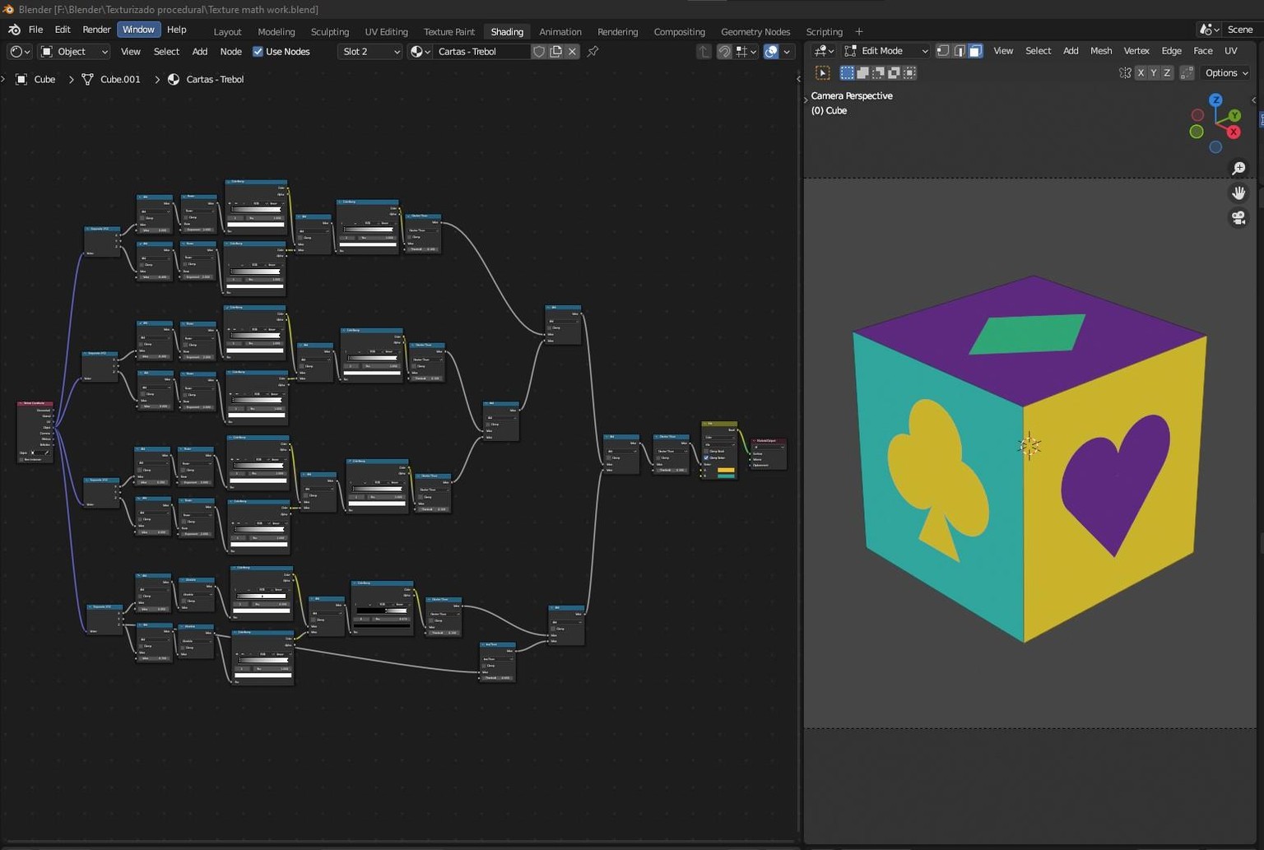Switch to vertex select mode

click(943, 51)
